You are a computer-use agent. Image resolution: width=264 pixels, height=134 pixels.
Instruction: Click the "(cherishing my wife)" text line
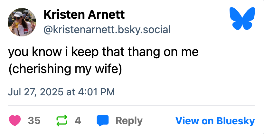click(x=65, y=69)
